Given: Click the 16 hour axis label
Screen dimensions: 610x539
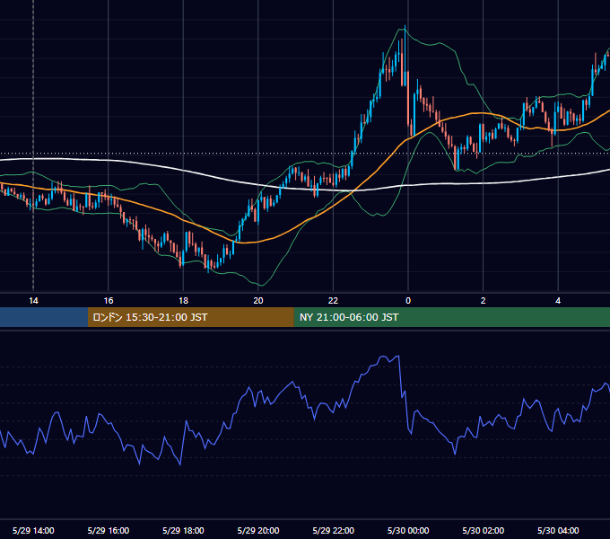Looking at the screenshot, I should [109, 301].
